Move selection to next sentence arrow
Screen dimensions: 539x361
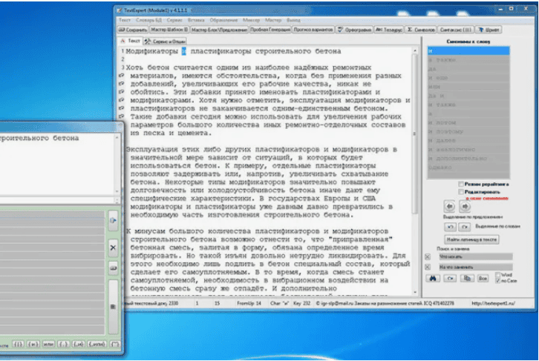[465, 207]
